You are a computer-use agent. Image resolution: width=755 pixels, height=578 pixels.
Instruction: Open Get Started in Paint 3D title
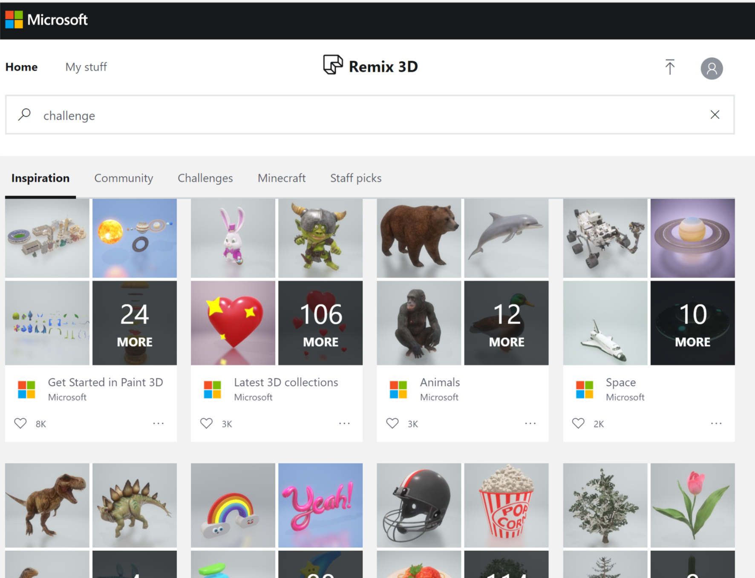pyautogui.click(x=105, y=382)
